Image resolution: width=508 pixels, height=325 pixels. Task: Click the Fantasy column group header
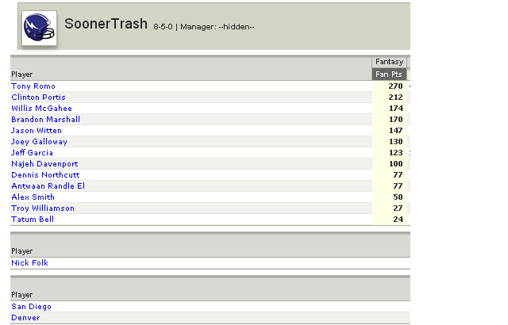389,62
